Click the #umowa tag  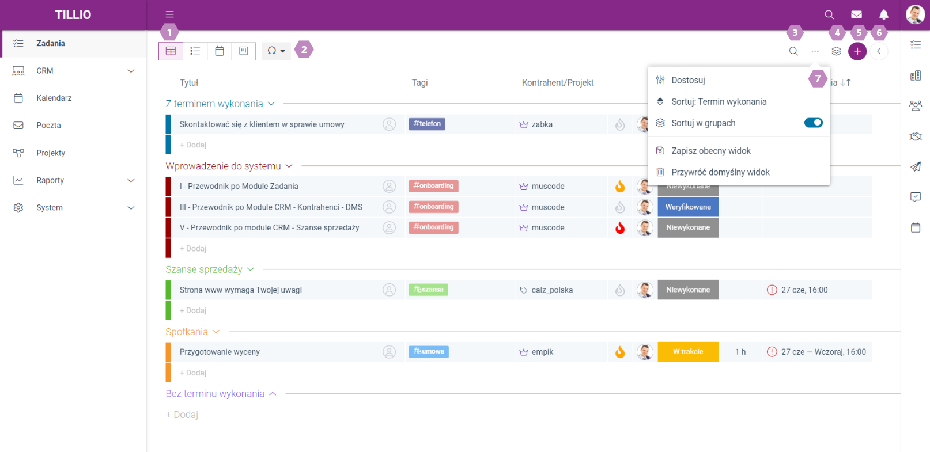(x=429, y=352)
